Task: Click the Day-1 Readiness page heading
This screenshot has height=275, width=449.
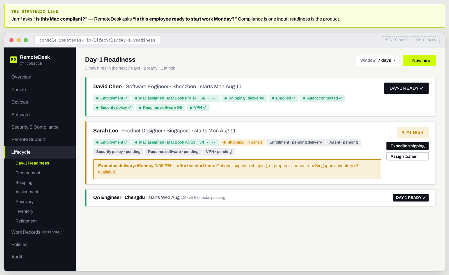Action: (110, 59)
